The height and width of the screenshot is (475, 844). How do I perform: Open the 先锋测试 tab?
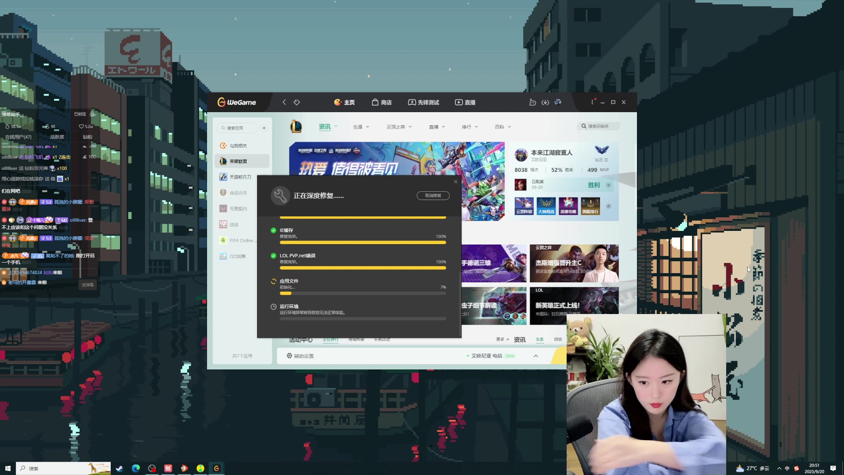tap(424, 102)
